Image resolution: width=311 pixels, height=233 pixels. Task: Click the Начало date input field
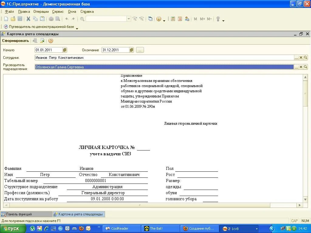(49, 50)
